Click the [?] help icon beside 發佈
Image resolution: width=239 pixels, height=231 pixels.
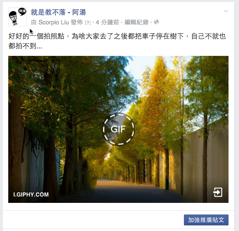point(88,23)
